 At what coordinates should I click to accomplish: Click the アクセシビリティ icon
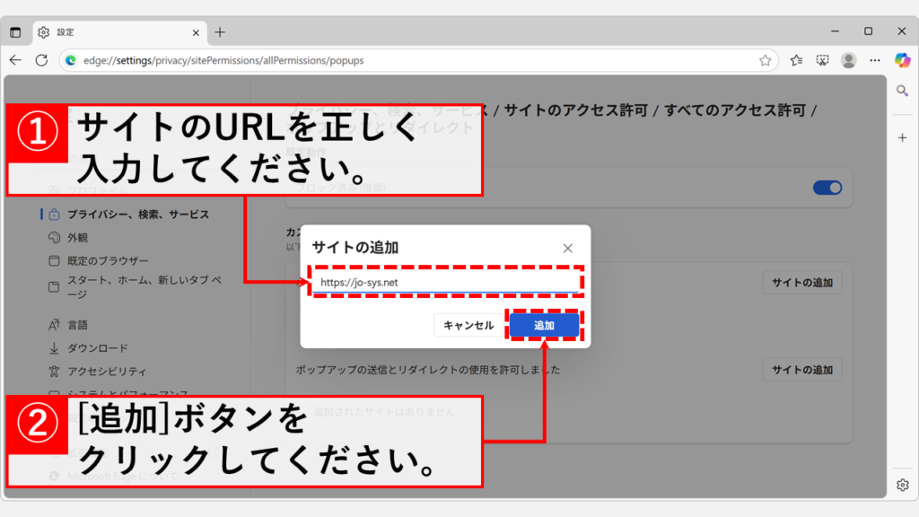pyautogui.click(x=54, y=371)
